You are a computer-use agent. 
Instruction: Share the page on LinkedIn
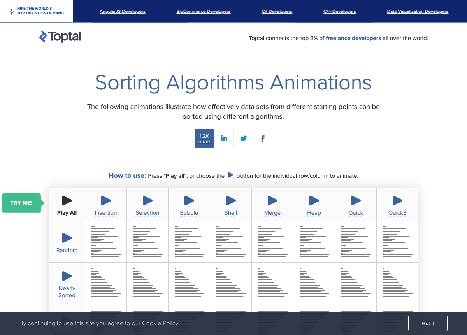click(224, 139)
